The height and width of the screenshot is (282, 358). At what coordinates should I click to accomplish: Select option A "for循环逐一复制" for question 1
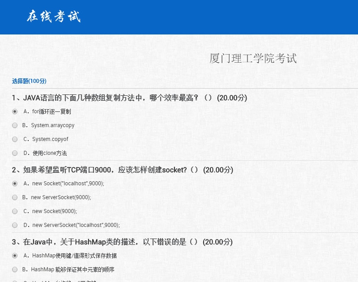click(14, 111)
